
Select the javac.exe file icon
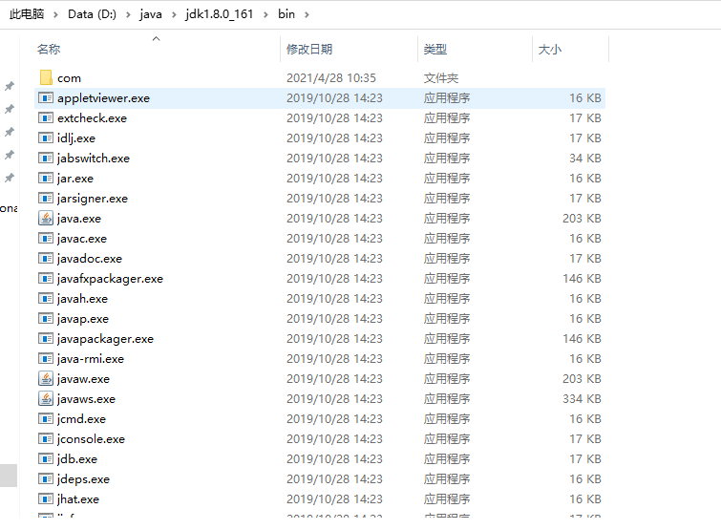[x=46, y=238]
